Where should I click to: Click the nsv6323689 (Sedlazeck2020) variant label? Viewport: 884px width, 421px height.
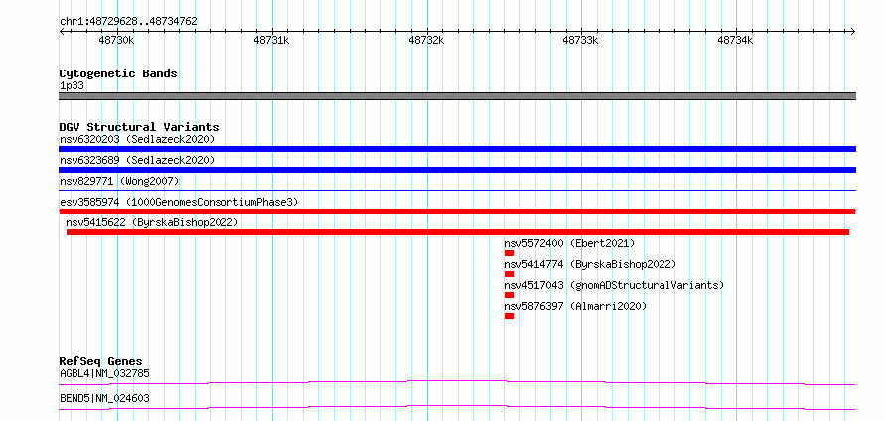tap(137, 160)
